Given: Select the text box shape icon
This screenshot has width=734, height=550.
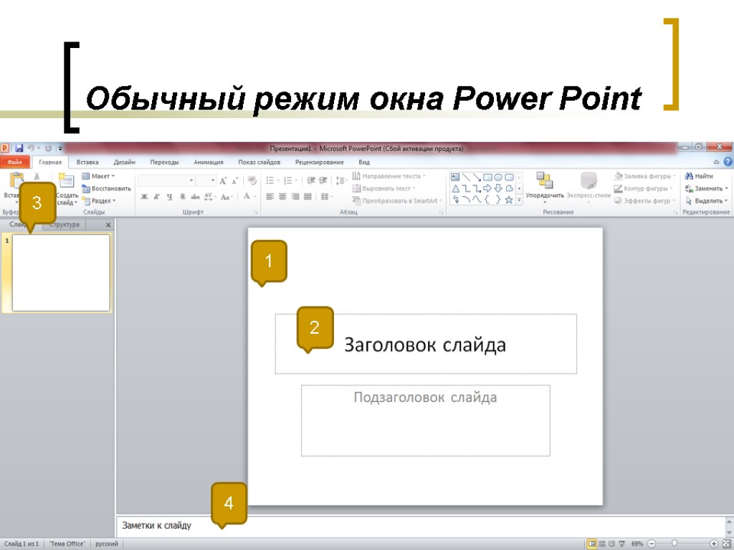Looking at the screenshot, I should (x=455, y=178).
